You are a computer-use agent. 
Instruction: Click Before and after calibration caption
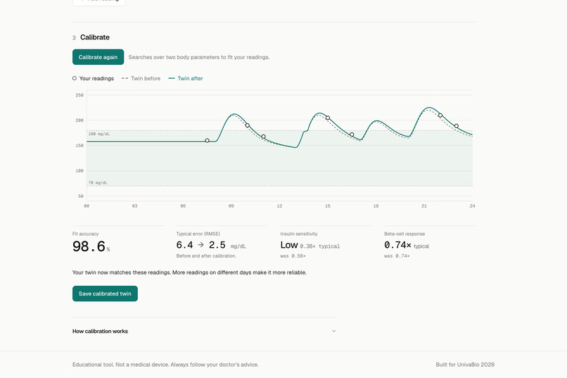coord(206,256)
